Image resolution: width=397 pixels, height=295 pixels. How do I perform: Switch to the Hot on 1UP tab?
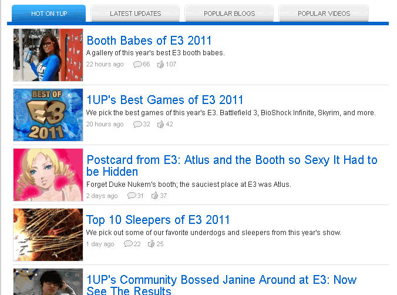[x=49, y=14]
